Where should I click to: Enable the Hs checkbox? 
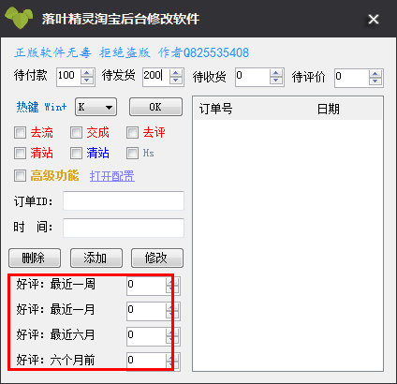132,153
